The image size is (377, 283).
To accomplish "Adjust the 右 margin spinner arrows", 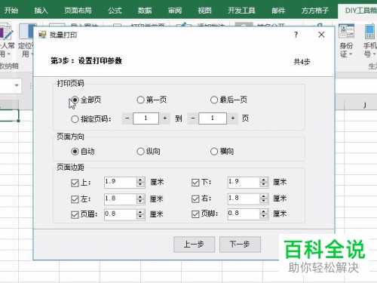I will pos(264,198).
